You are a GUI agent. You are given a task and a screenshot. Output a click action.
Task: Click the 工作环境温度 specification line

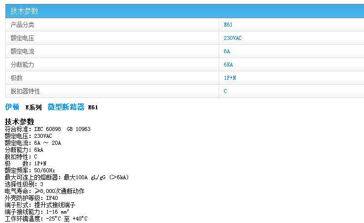click(46, 219)
